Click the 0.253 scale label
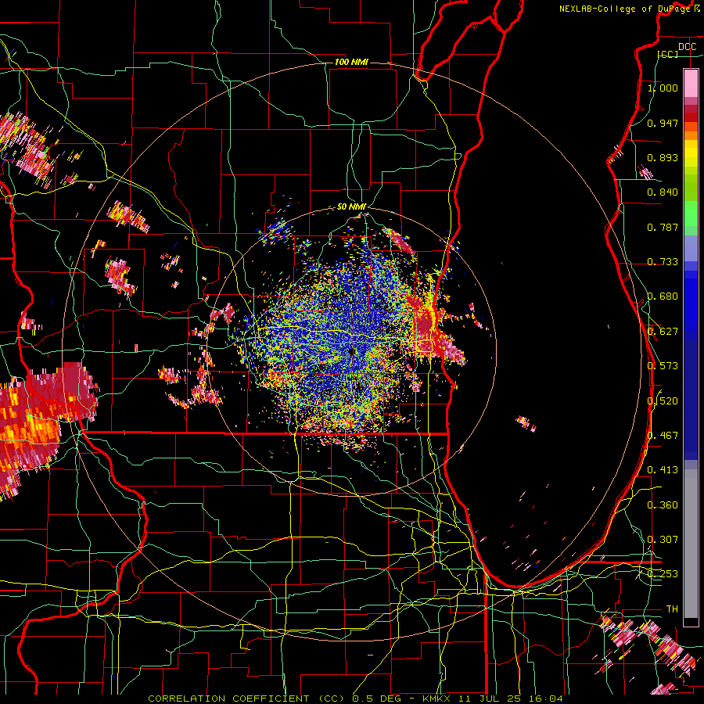This screenshot has height=704, width=704. (x=663, y=574)
